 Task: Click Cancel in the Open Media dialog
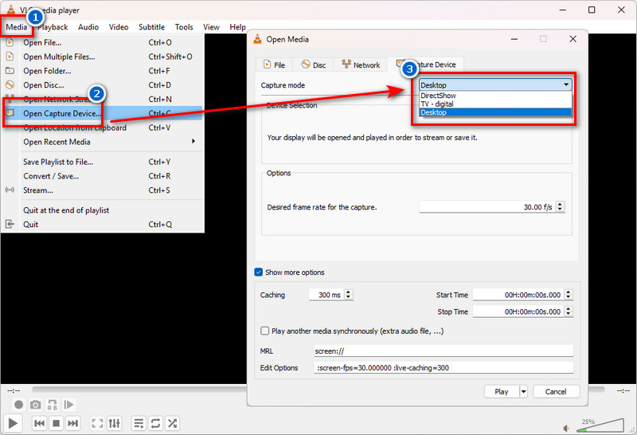[556, 391]
